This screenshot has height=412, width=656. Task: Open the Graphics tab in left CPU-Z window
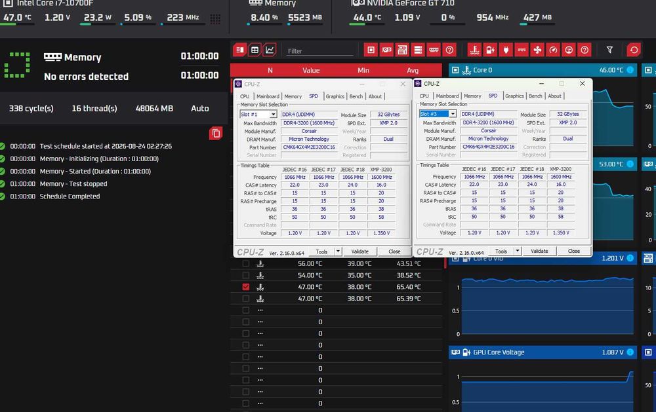point(335,96)
